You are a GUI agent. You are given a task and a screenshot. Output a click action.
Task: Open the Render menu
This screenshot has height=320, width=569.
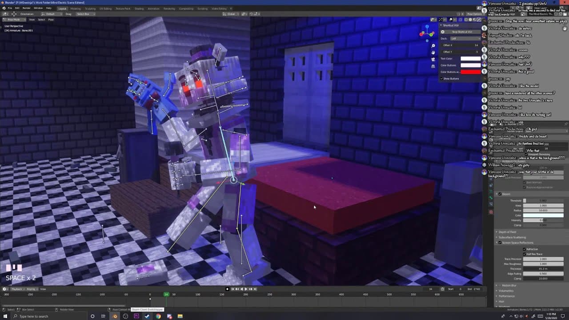[26, 8]
